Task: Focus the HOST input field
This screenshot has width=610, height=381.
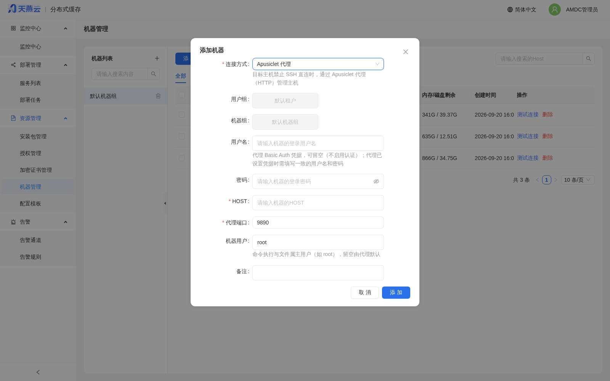Action: (318, 203)
